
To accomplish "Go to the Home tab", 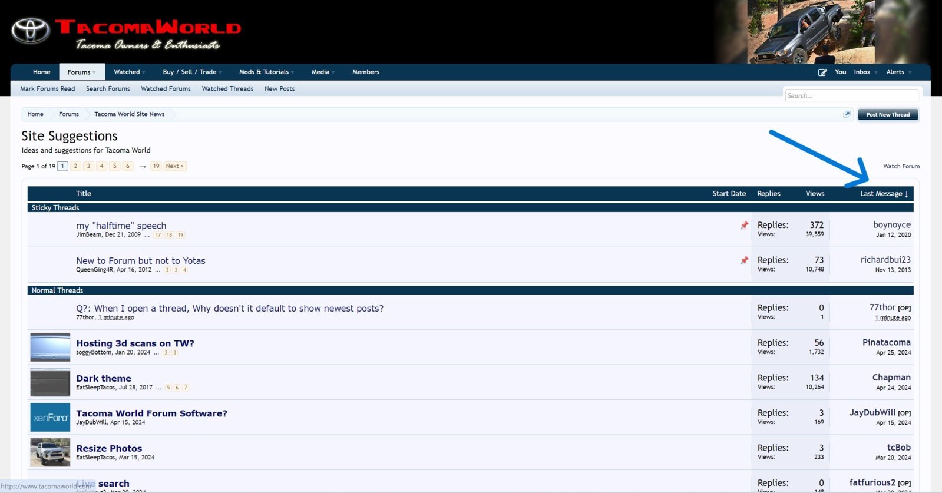I will coord(41,72).
